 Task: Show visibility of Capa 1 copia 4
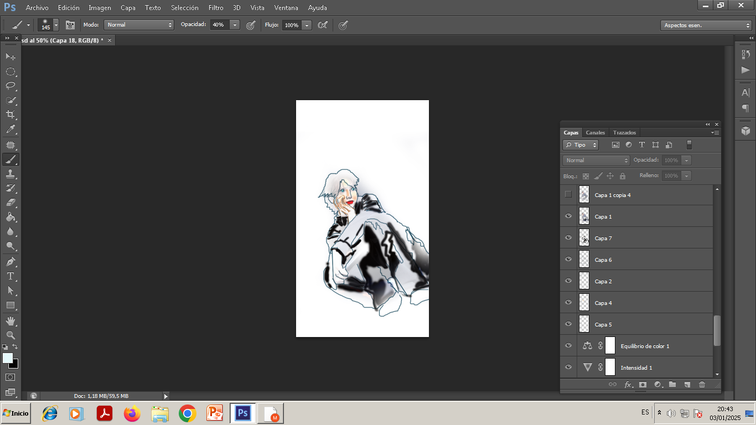point(568,194)
